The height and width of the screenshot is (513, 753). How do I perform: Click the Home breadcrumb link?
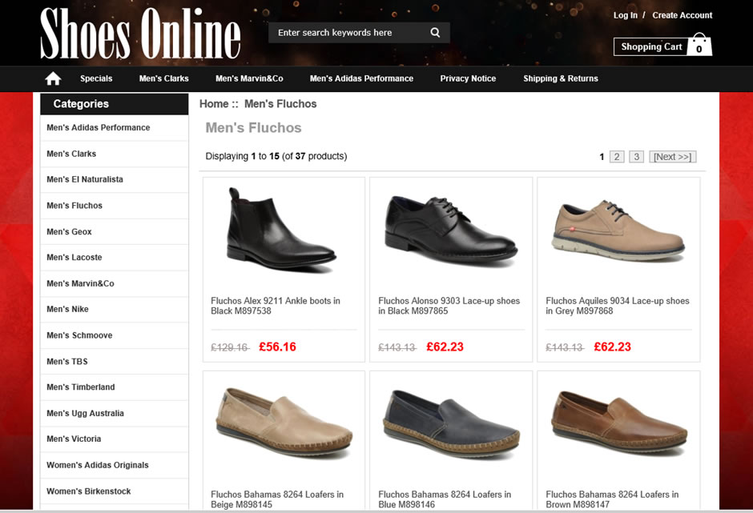click(214, 104)
